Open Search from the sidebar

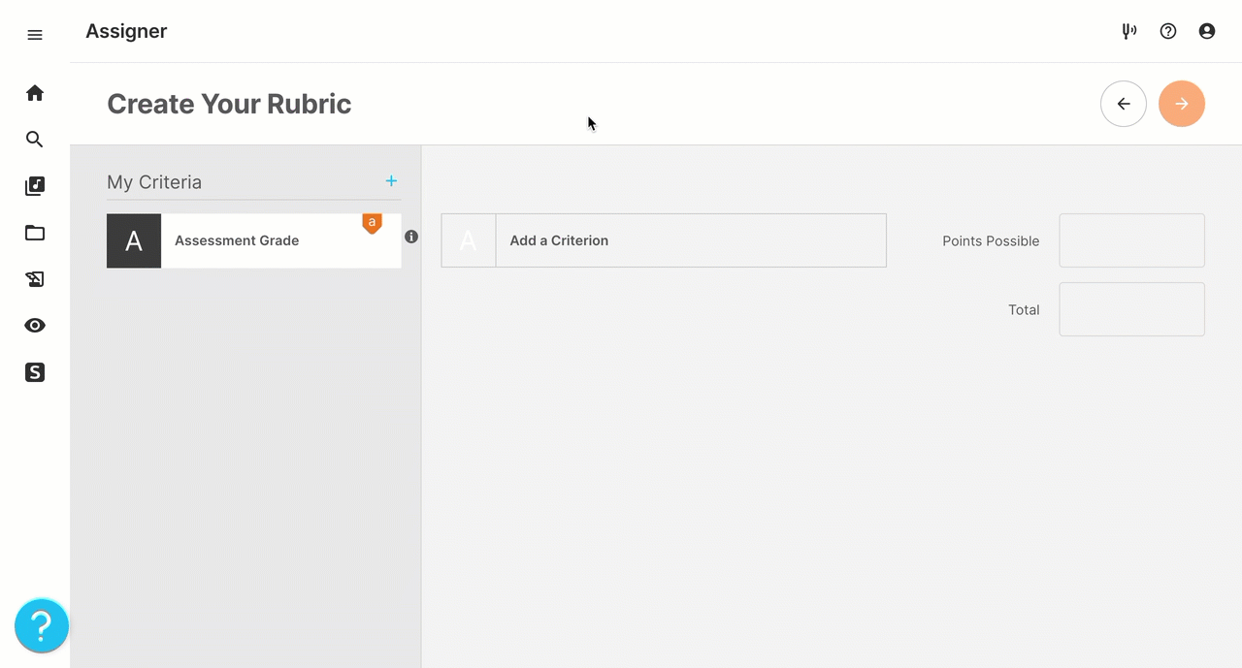coord(35,140)
